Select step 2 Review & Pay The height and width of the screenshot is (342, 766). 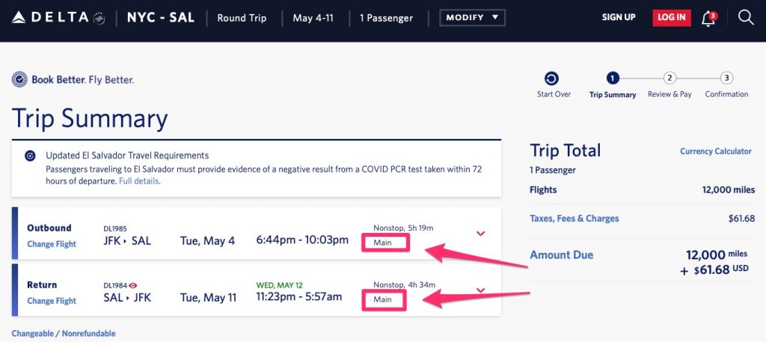coord(670,78)
